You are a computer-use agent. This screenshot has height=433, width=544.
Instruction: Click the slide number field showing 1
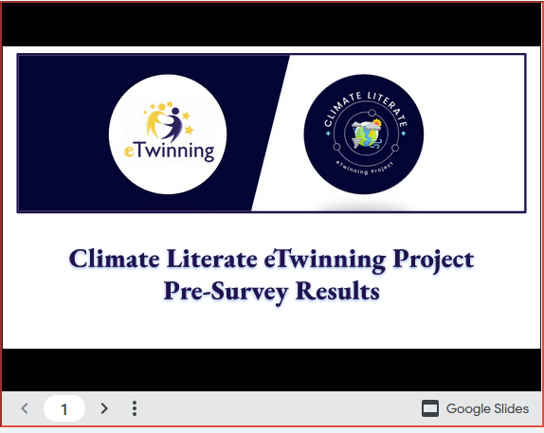point(64,408)
